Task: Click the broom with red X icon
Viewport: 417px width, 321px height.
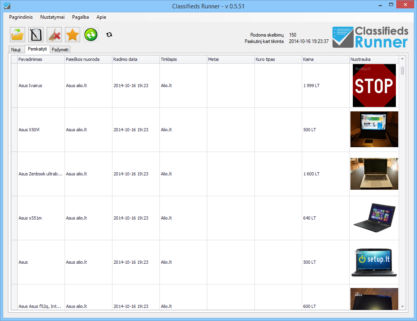Action: [x=54, y=35]
